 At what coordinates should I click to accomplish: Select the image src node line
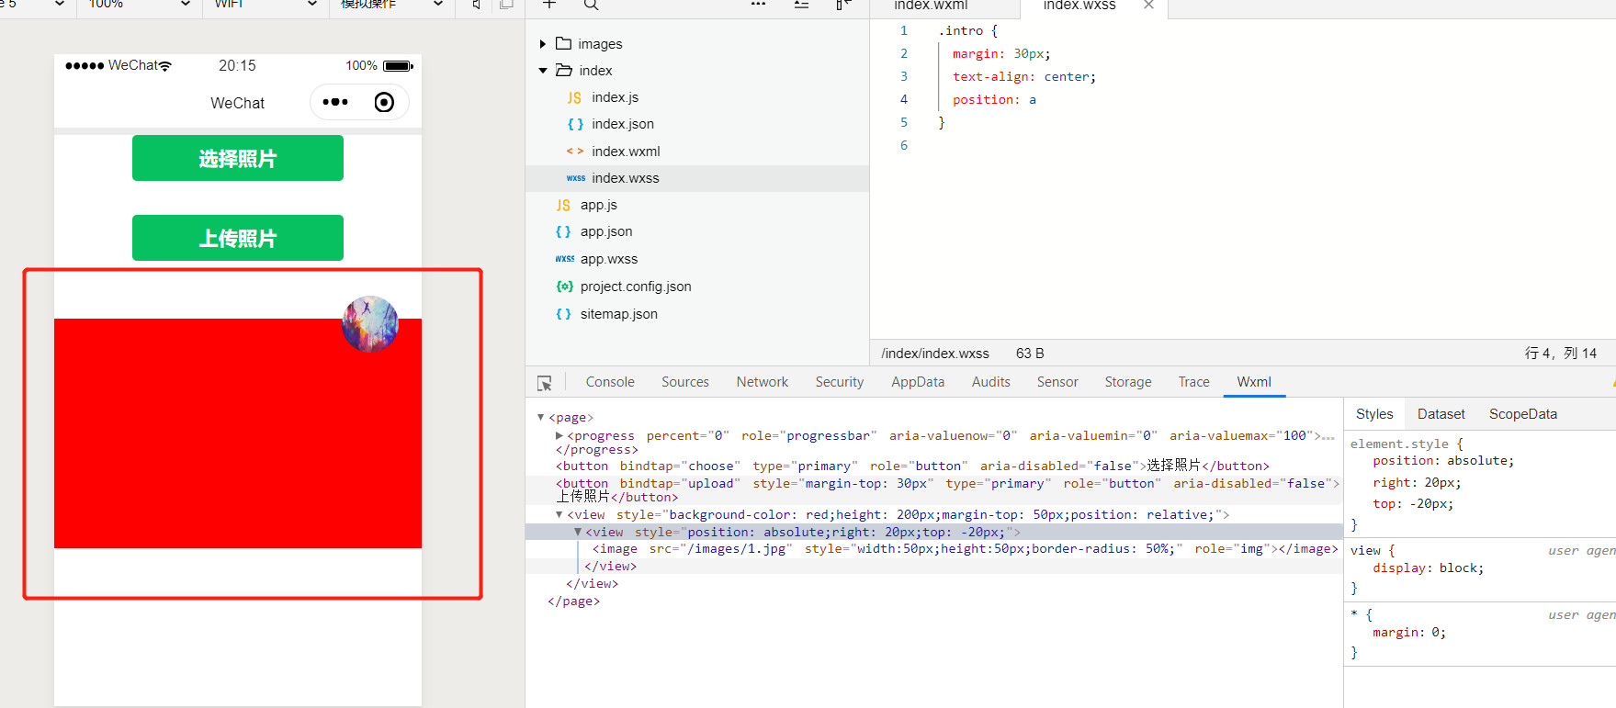965,549
